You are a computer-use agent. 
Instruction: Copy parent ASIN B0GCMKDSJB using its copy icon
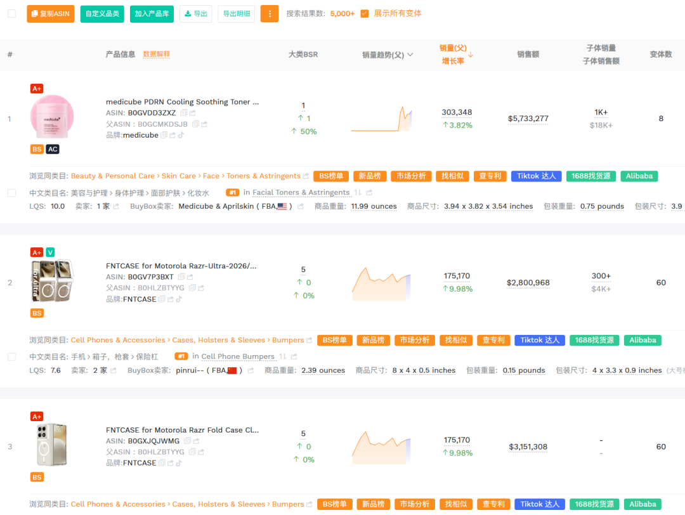point(196,124)
